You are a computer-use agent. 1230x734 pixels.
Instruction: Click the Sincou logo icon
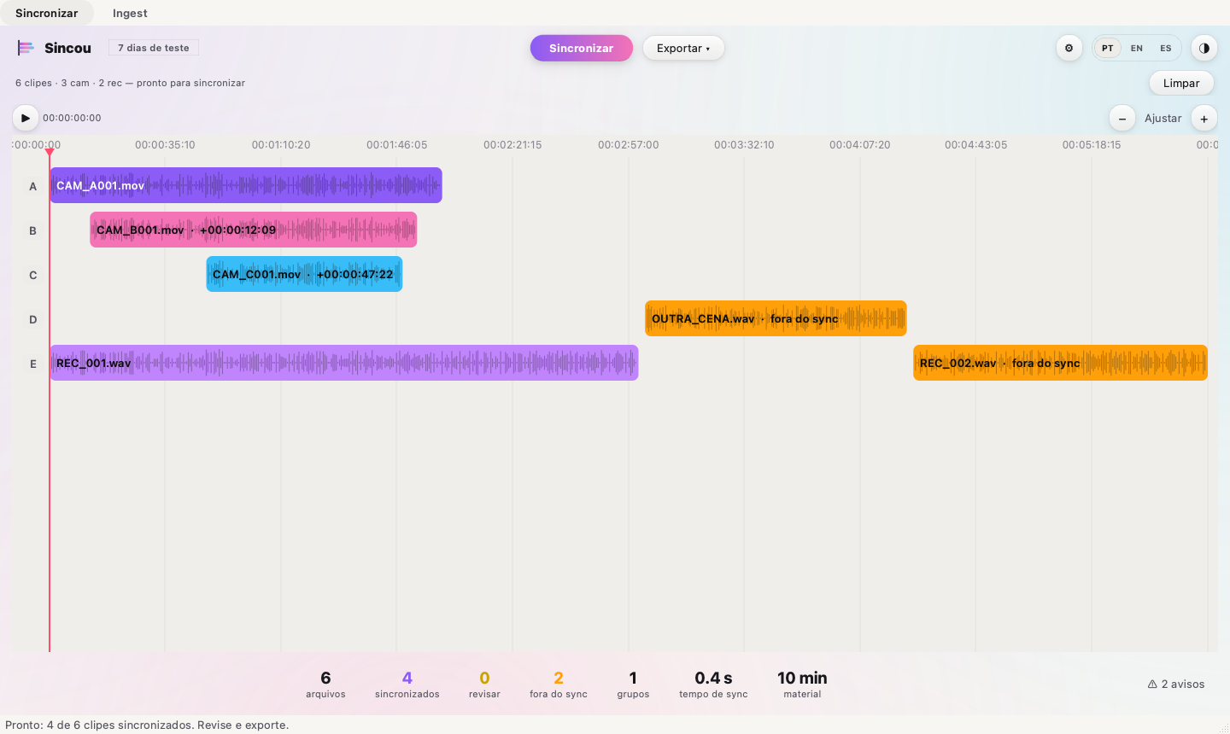[x=26, y=48]
